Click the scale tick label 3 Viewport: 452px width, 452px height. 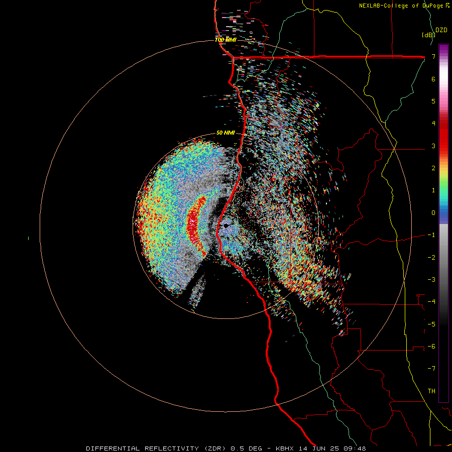(x=433, y=146)
